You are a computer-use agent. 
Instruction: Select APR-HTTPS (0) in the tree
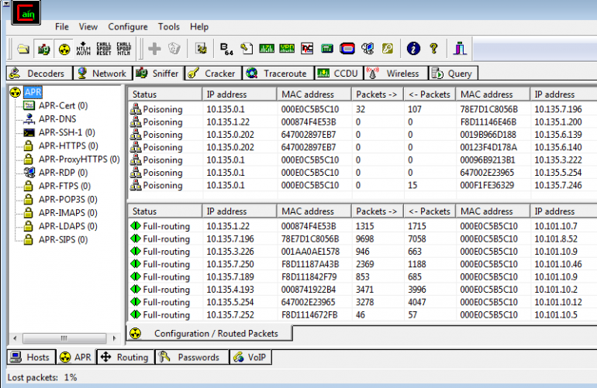point(68,146)
